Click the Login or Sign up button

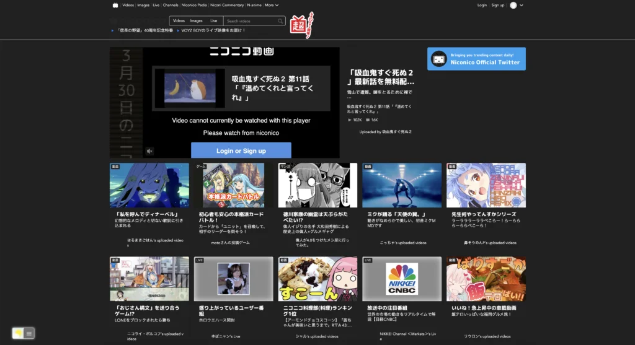pyautogui.click(x=241, y=150)
